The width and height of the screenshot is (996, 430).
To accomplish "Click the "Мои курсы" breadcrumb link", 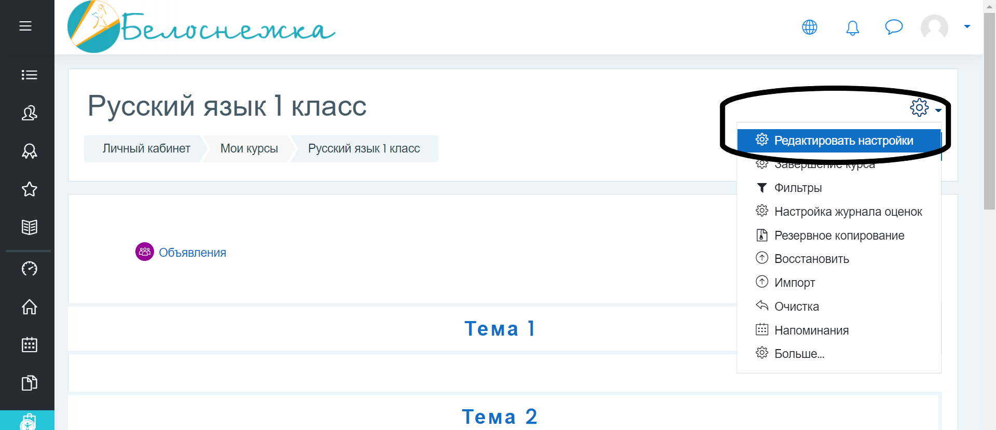I will (x=249, y=148).
